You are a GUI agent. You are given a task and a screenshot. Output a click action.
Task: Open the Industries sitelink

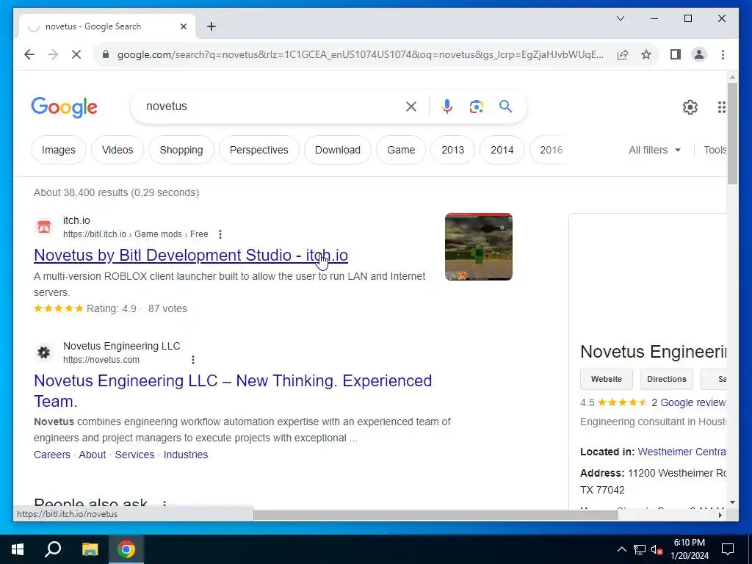coord(186,455)
